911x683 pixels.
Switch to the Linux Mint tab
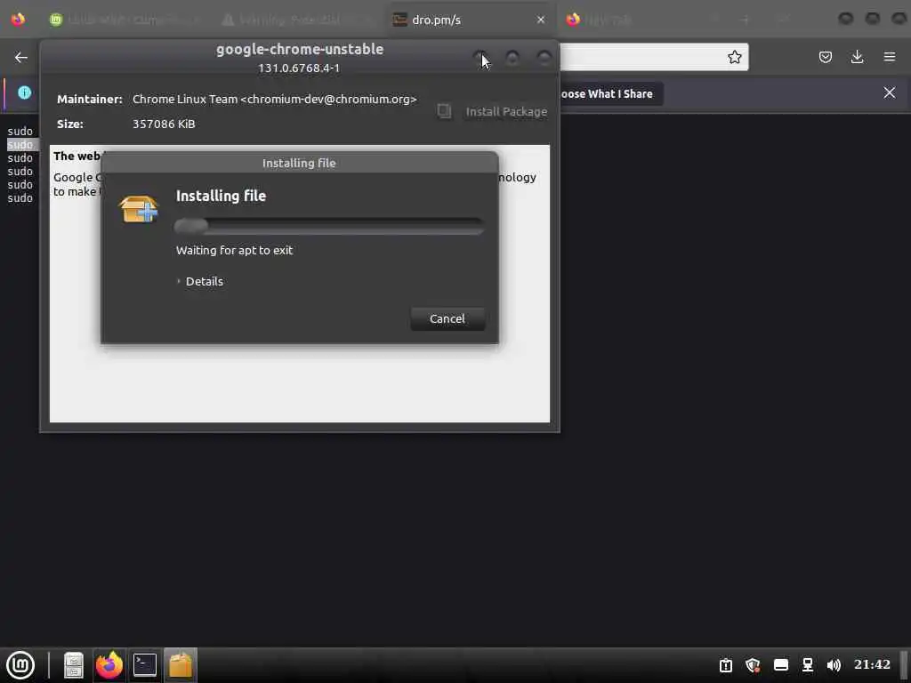click(x=125, y=20)
